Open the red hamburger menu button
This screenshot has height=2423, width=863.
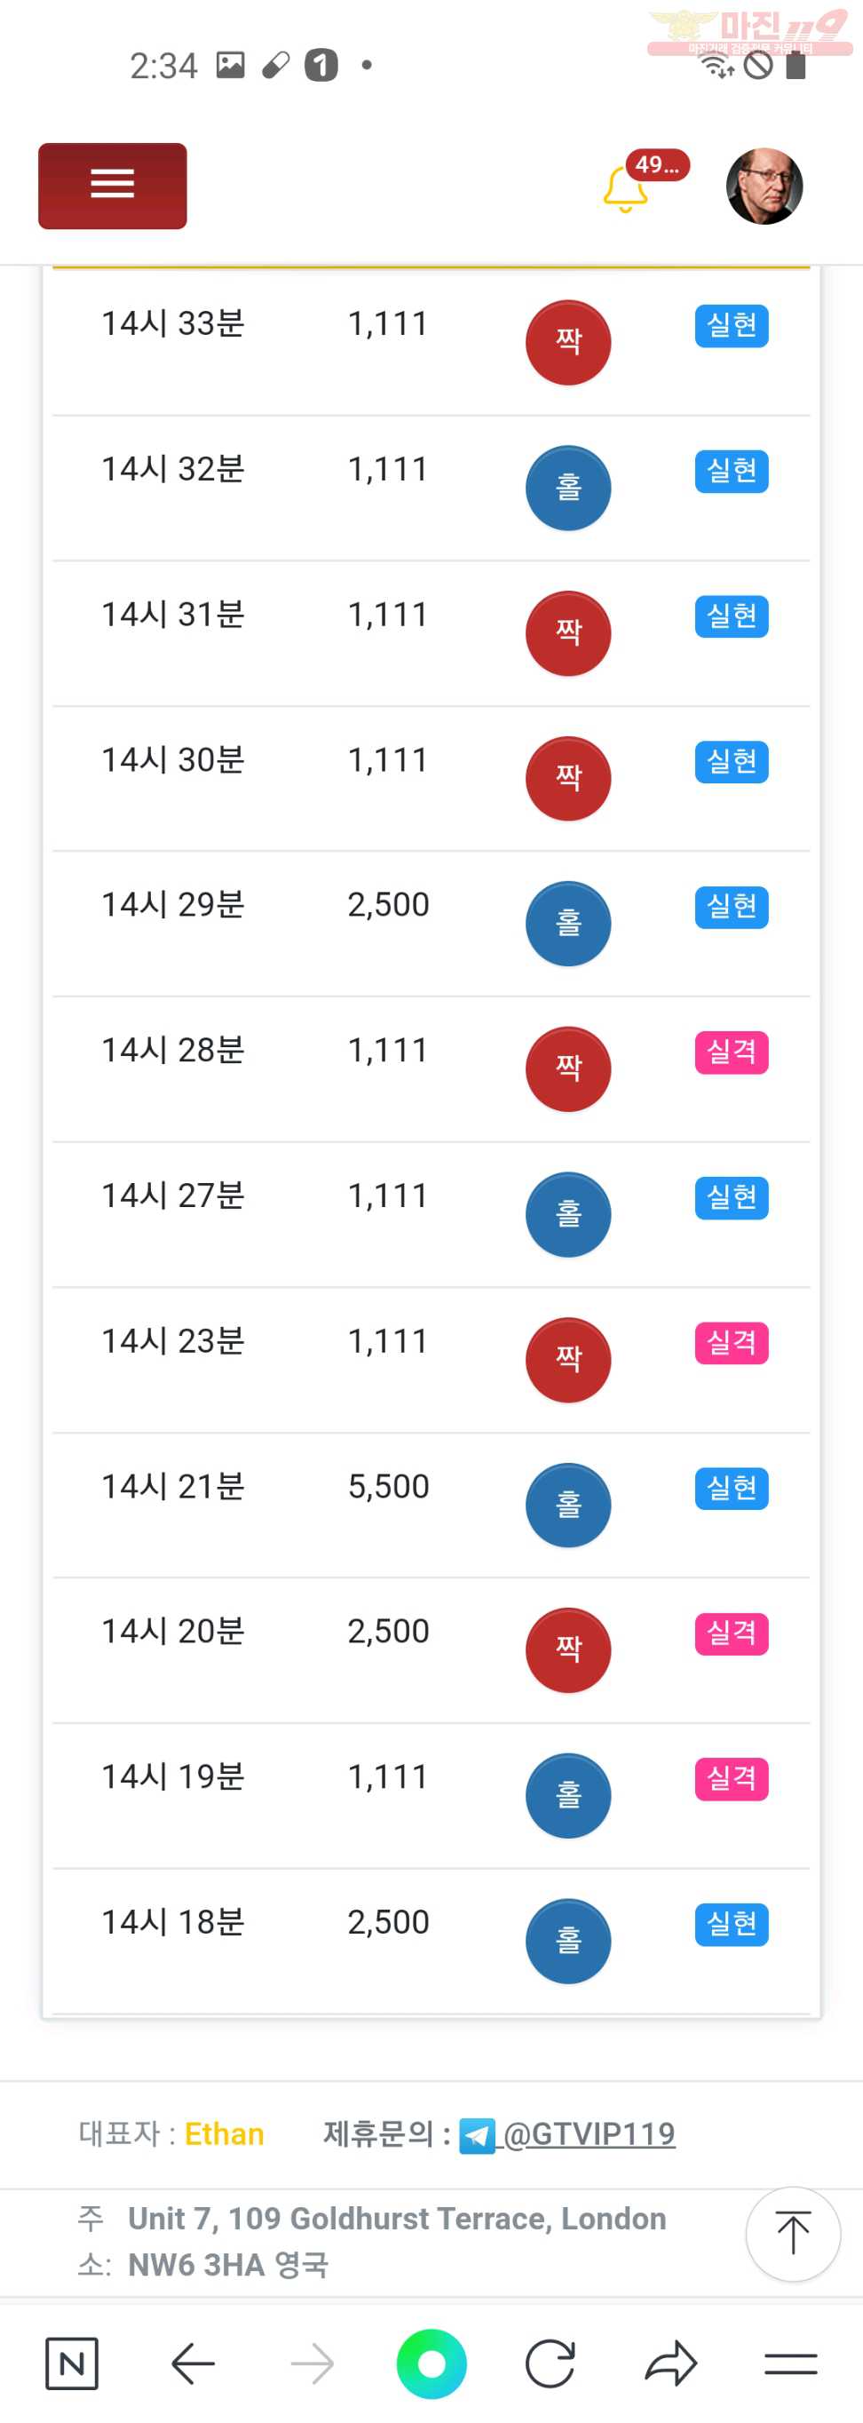112,186
